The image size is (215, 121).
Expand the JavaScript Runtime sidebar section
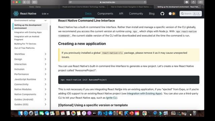pyautogui.click(x=31, y=79)
